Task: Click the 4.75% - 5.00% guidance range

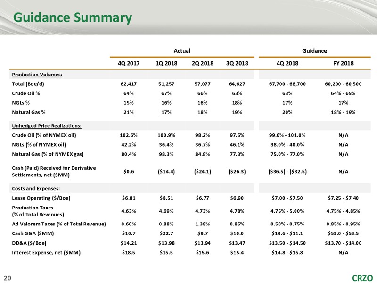Action: pos(287,211)
